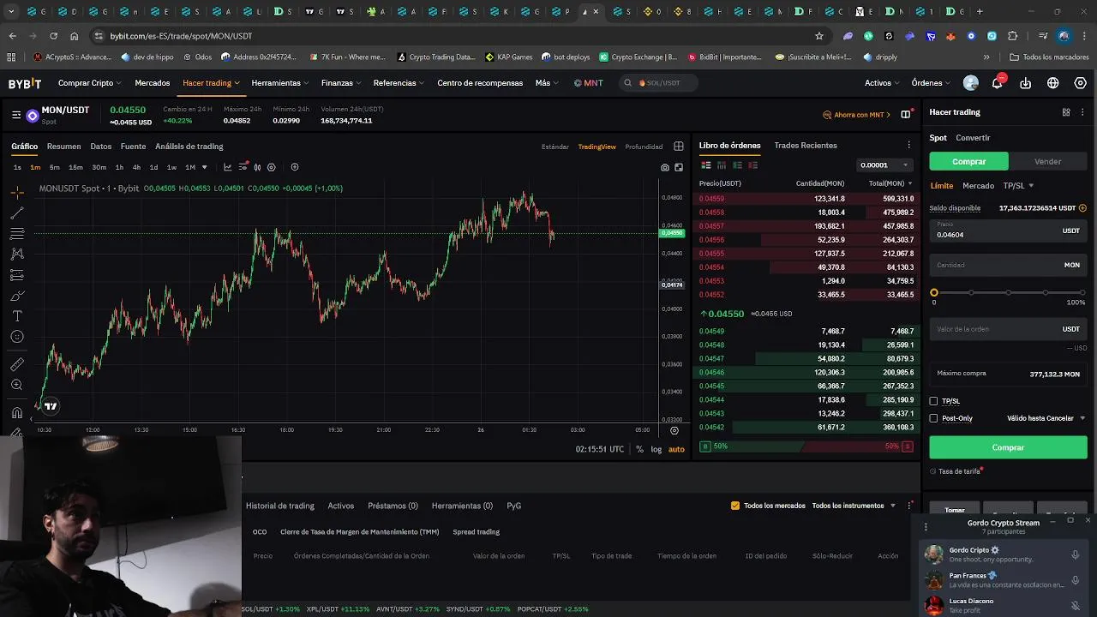
Task: Open the hexagon settings icon in header
Action: (1081, 83)
